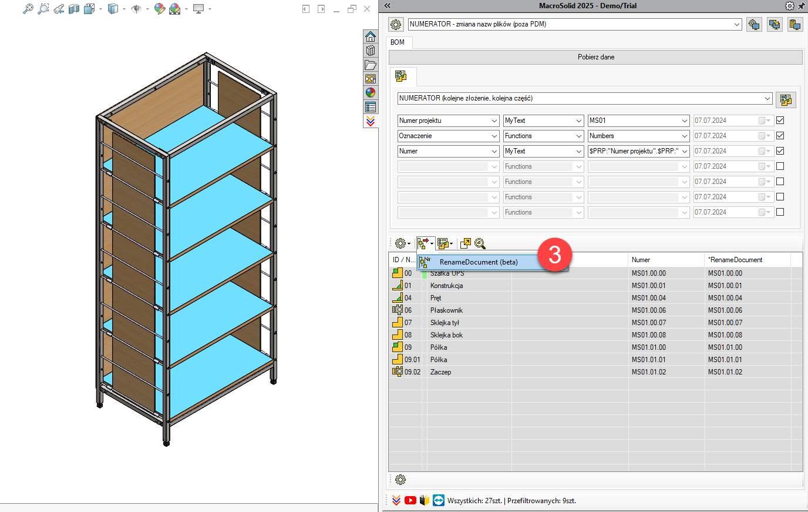Click the magnifier search icon in grid toolbar
808x512 pixels.
(x=480, y=243)
